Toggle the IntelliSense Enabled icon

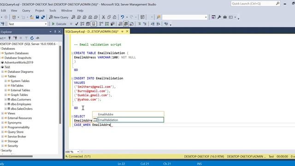point(94,24)
